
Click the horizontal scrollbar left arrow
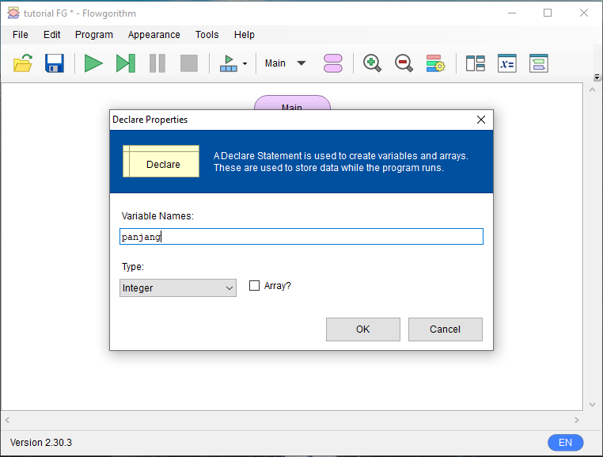[7, 420]
